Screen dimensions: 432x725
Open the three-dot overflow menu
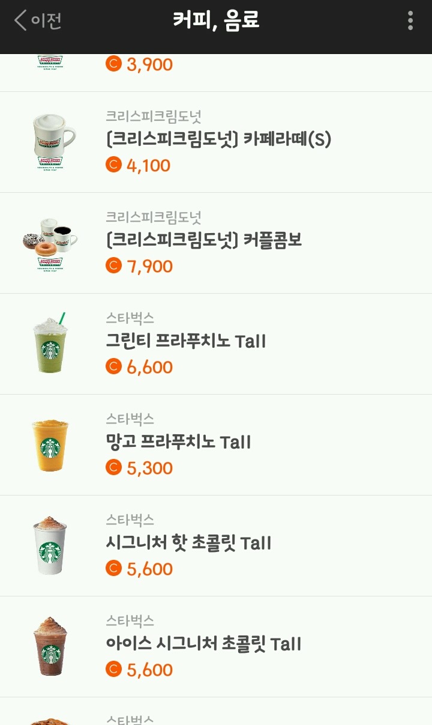pos(410,20)
